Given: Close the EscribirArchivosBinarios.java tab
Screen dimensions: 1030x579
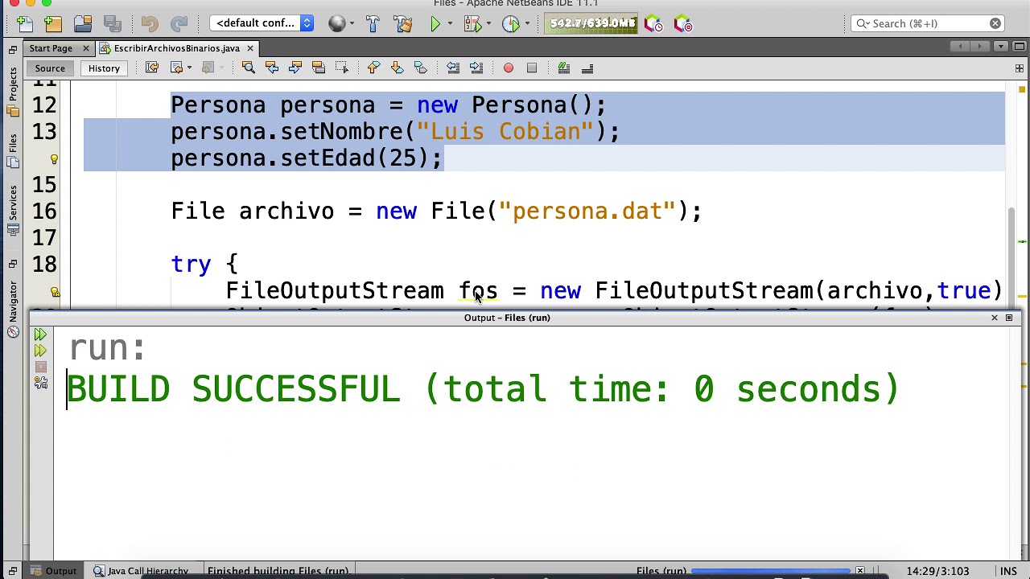Looking at the screenshot, I should (x=249, y=48).
